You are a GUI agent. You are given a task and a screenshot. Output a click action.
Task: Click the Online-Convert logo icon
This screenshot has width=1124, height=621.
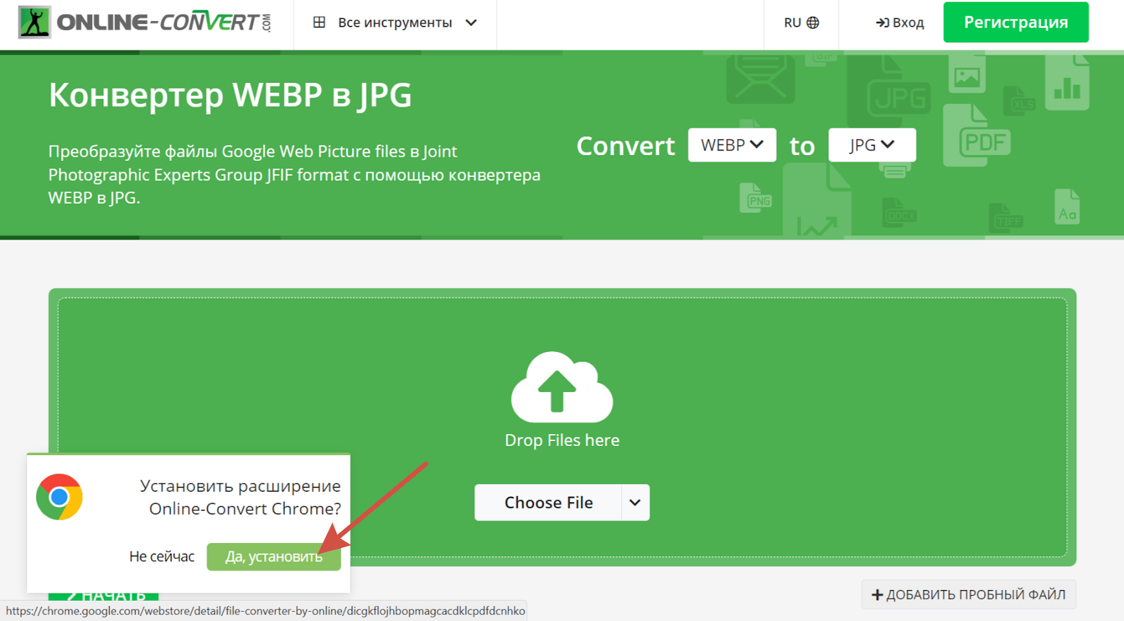pos(34,22)
